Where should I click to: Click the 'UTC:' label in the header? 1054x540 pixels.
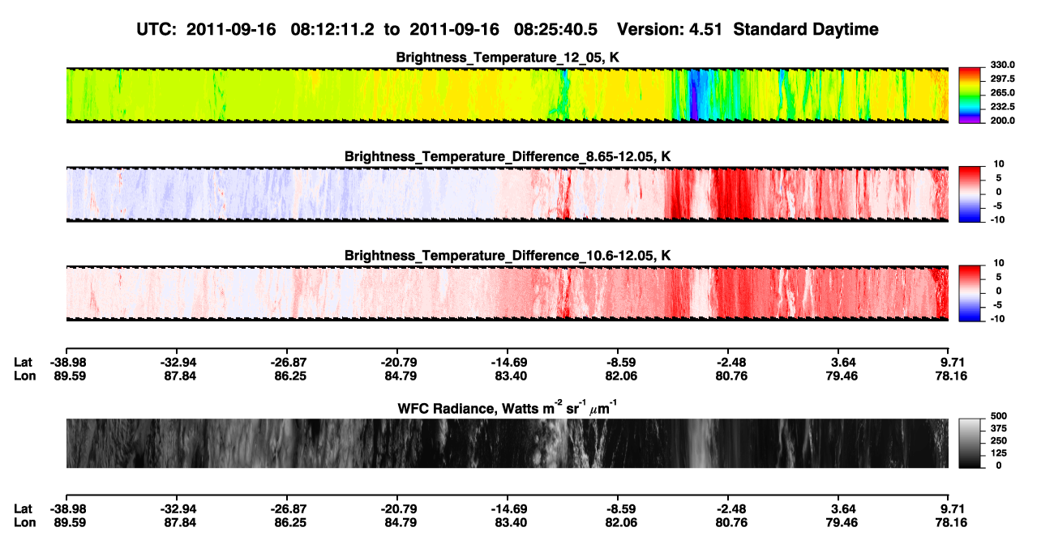click(x=157, y=29)
